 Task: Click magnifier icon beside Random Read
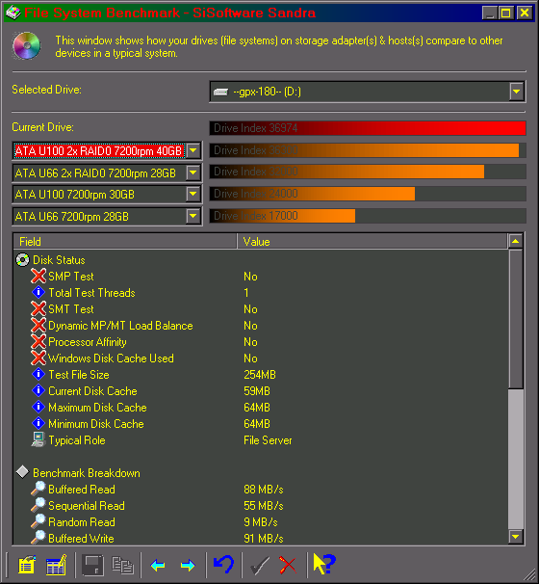tap(38, 521)
